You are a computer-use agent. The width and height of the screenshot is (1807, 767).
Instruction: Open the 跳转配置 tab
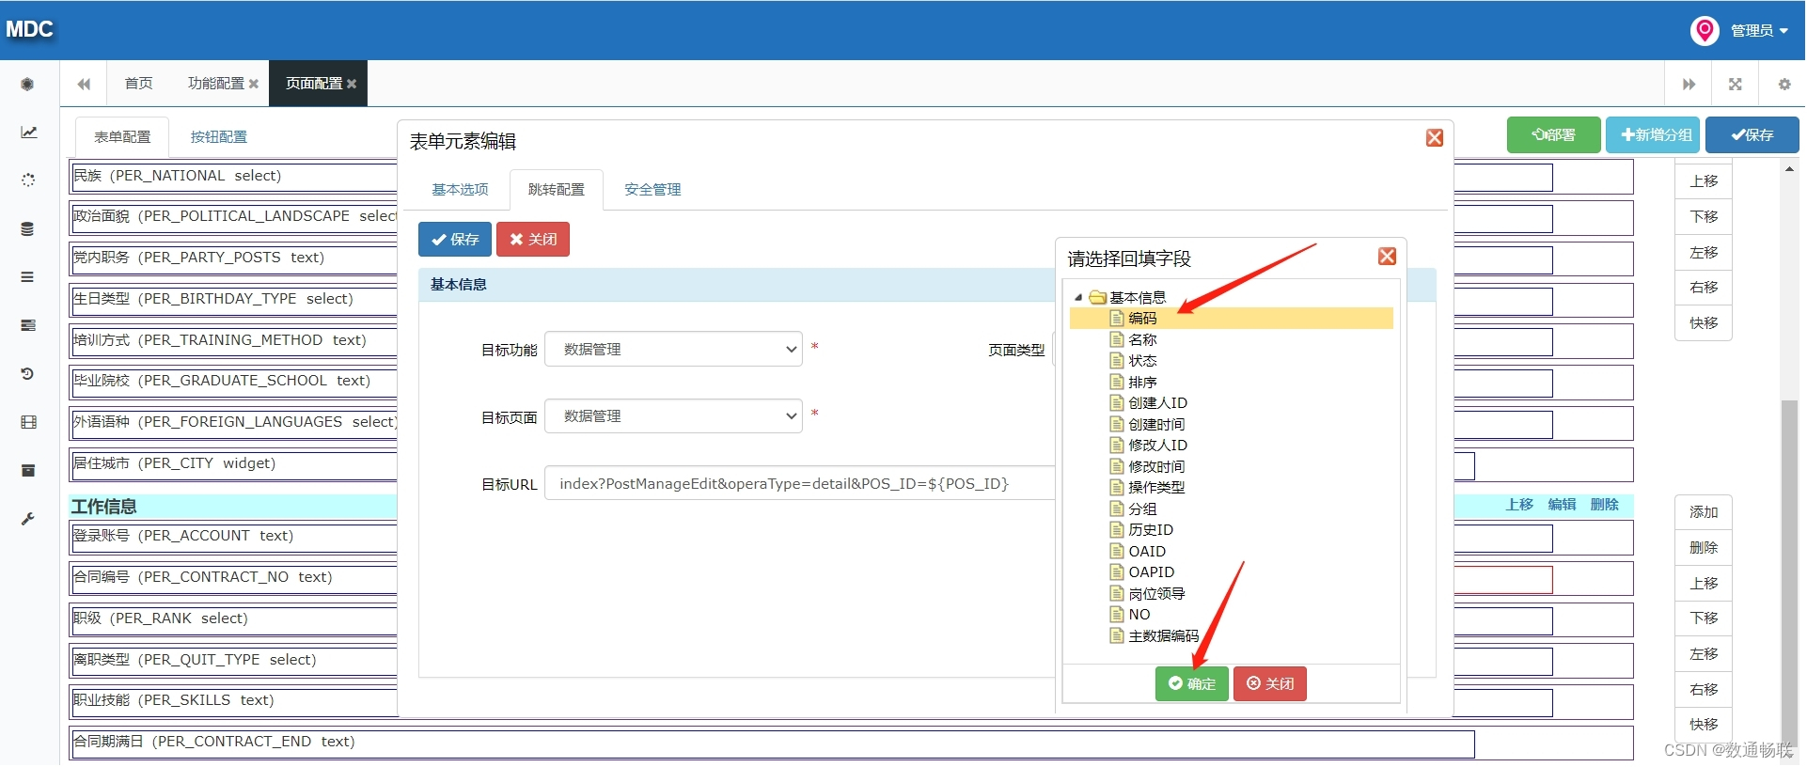tap(557, 190)
